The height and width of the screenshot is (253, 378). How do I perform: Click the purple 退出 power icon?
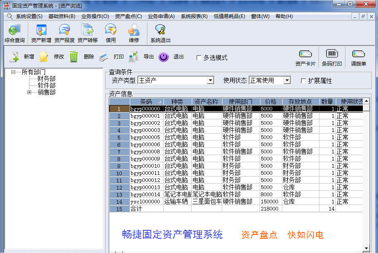164,57
